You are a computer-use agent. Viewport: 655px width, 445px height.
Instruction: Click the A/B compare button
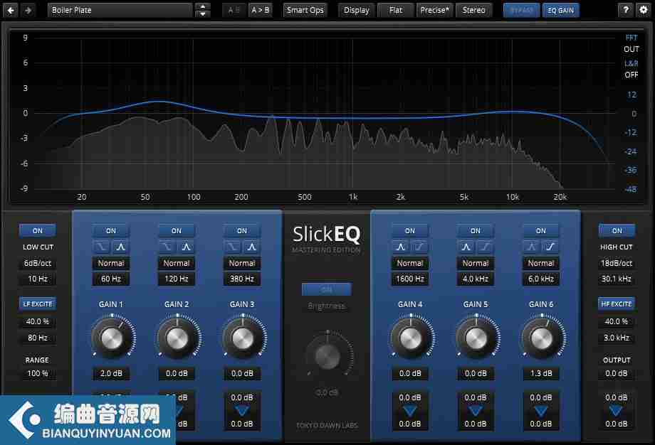pyautogui.click(x=234, y=10)
